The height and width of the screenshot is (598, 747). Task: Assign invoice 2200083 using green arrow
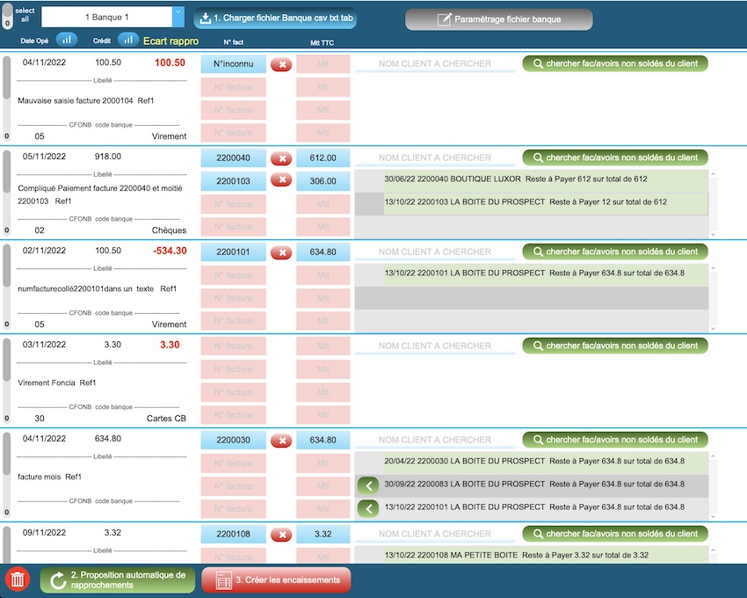point(368,485)
